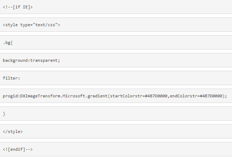Screen dimensions: 232x157
Task: Click the closing curly brace line
Action: 4,114
